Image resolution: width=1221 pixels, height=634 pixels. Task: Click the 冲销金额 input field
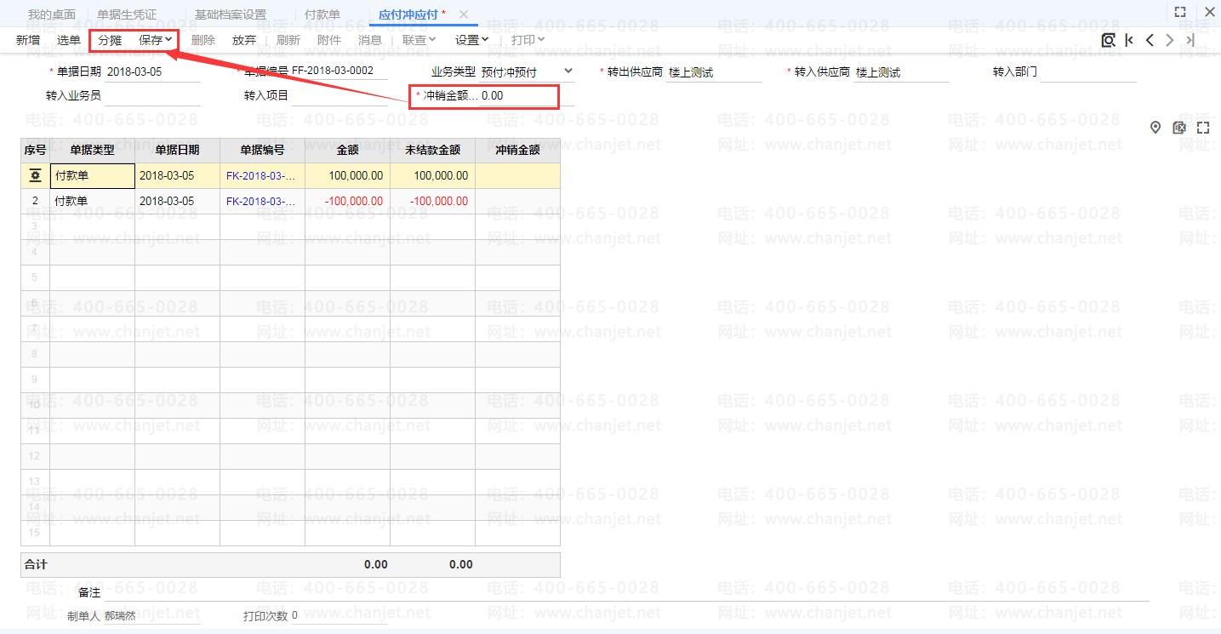[517, 96]
